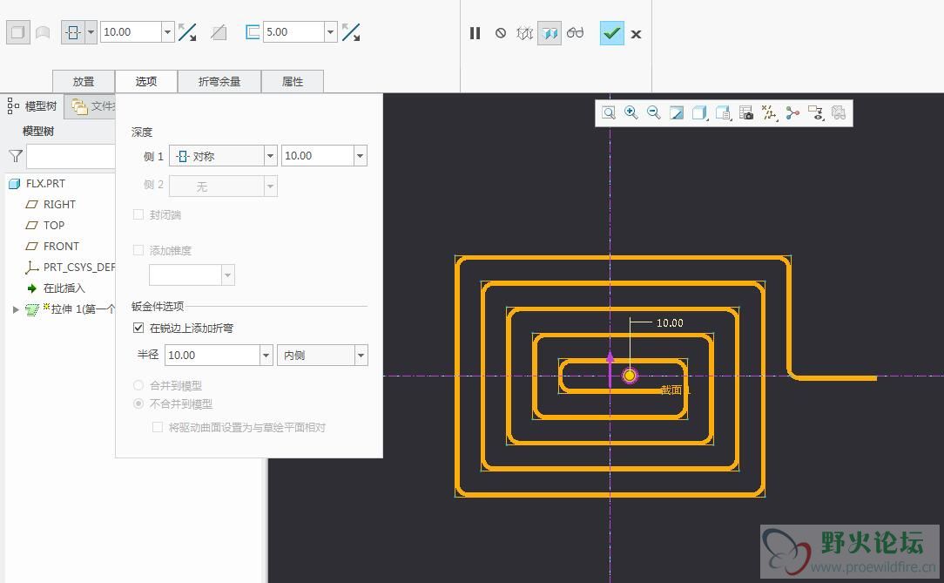This screenshot has width=944, height=583.
Task: Select 合并到模型 radio button
Action: (x=138, y=385)
